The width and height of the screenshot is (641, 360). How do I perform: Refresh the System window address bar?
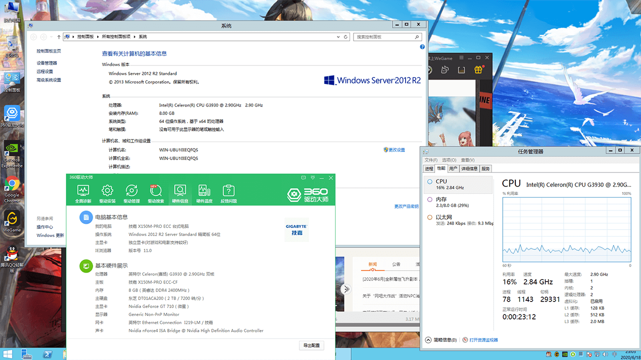click(346, 37)
